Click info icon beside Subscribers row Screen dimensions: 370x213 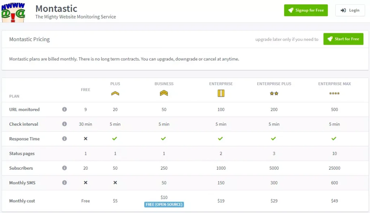point(64,168)
